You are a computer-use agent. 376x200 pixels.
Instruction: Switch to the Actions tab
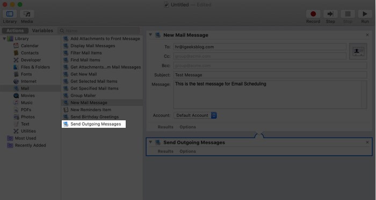(x=15, y=30)
